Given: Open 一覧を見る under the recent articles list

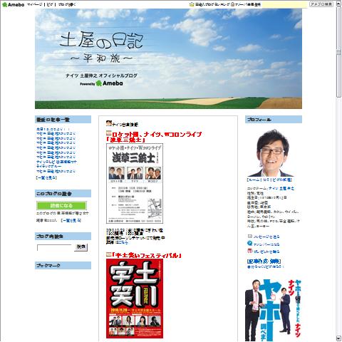Looking at the screenshot, I should [46, 177].
